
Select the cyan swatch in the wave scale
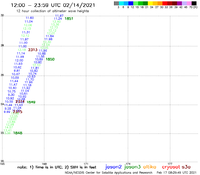point(121,3)
